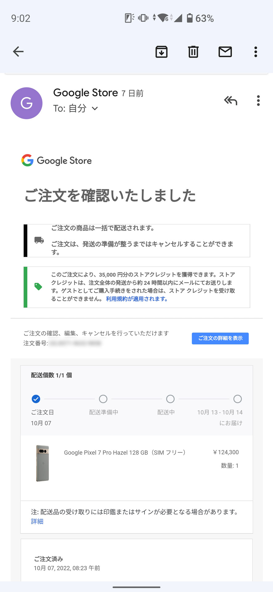The height and width of the screenshot is (592, 273).
Task: Tap the 7 日前 timestamp
Action: point(132,93)
